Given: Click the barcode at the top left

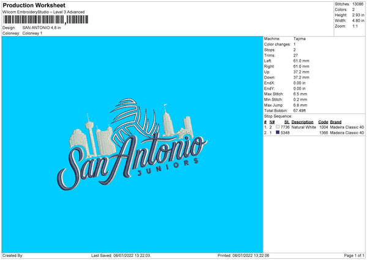Looking at the screenshot, I should 46,20.
